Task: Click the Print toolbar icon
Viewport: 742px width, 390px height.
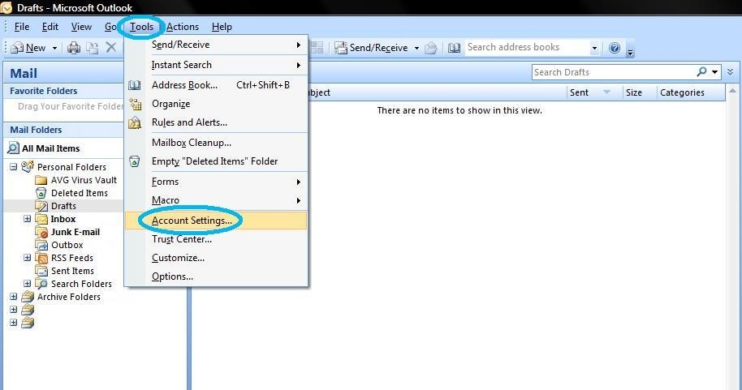Action: coord(74,48)
